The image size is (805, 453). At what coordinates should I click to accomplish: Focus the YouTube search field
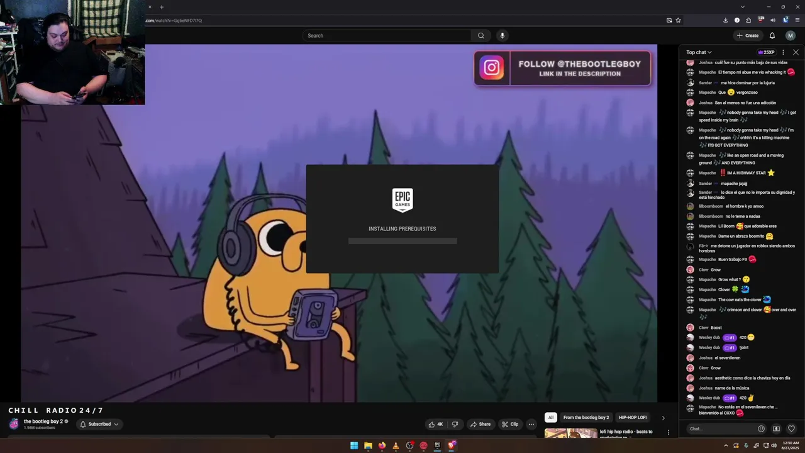tap(387, 35)
